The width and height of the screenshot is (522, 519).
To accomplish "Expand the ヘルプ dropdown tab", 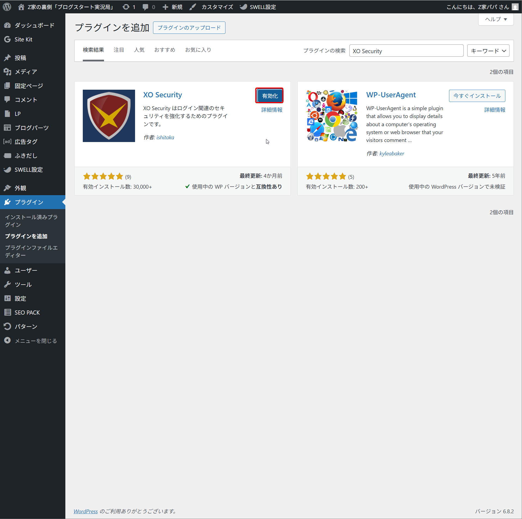I will tap(496, 19).
